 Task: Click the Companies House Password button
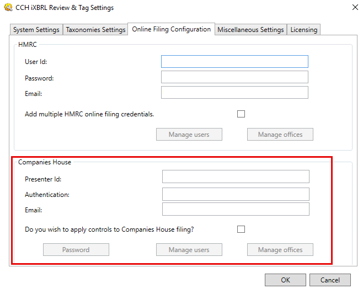(x=76, y=249)
